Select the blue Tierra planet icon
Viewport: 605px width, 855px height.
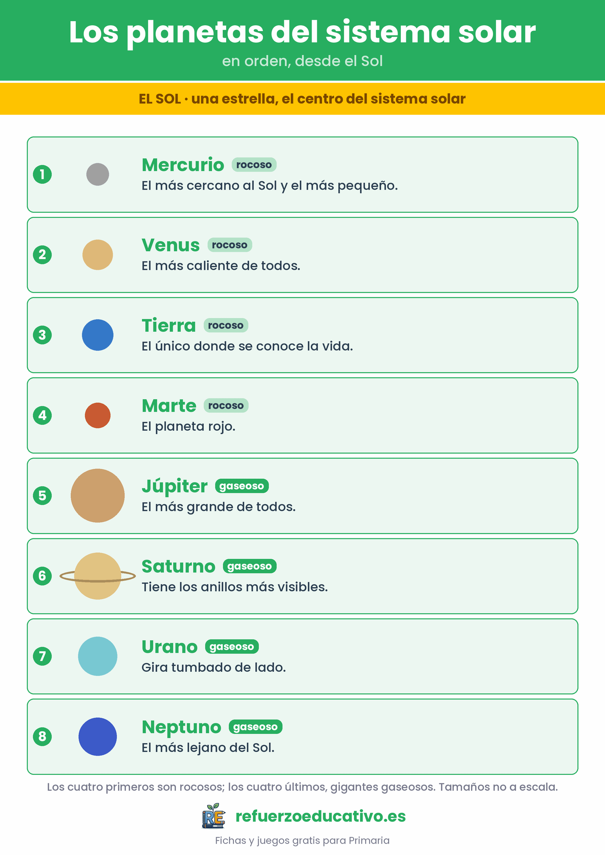click(x=98, y=335)
